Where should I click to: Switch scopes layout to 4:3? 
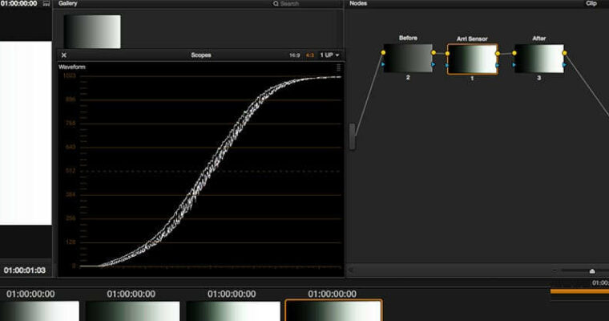(309, 55)
